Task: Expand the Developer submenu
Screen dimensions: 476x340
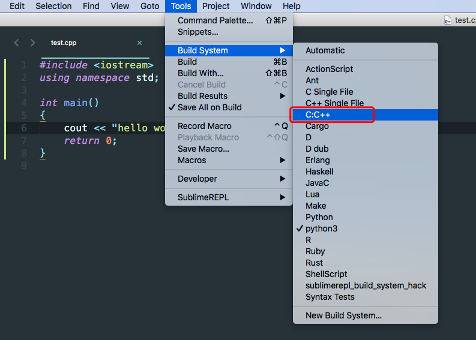Action: 229,179
